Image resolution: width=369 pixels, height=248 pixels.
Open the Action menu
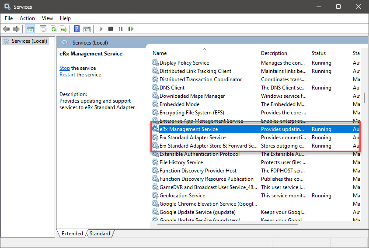(27, 18)
